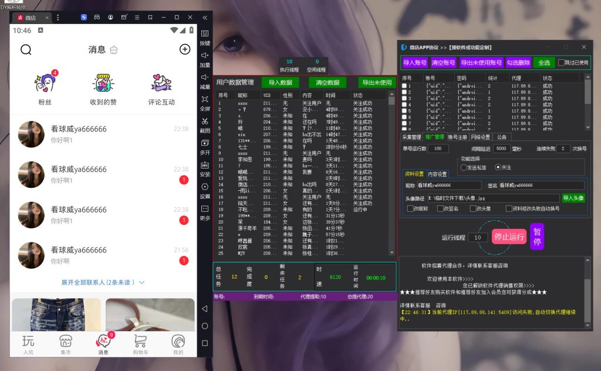Switch to the 内容设置 sub-tab
This screenshot has height=371, width=601.
click(437, 174)
